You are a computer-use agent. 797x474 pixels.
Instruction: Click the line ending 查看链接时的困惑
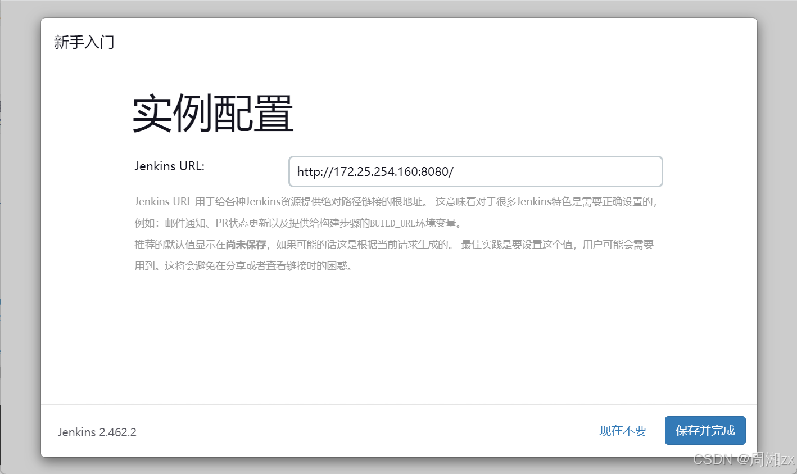point(245,266)
